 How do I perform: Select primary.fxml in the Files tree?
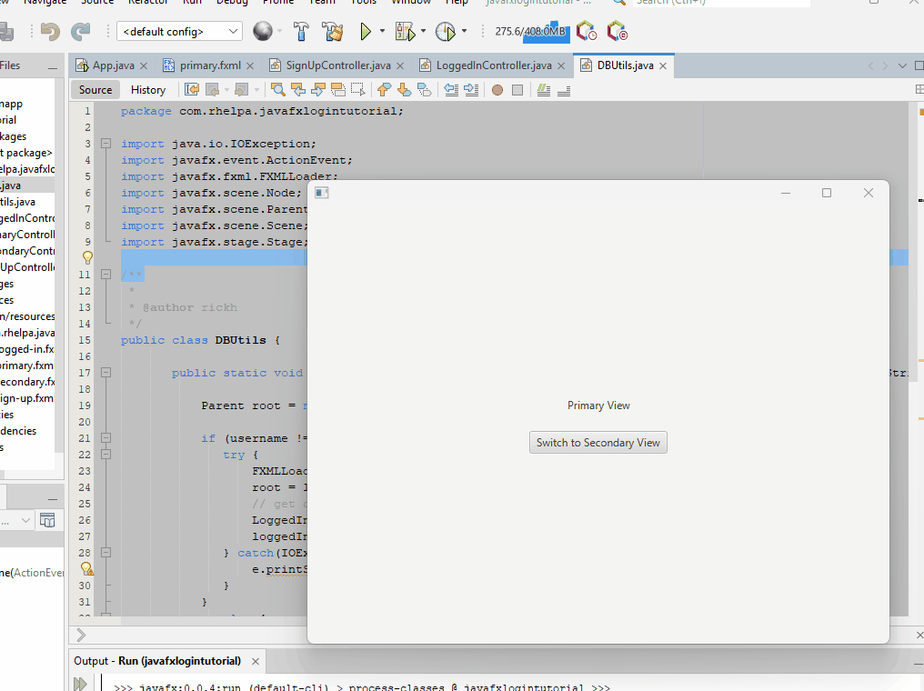(26, 366)
